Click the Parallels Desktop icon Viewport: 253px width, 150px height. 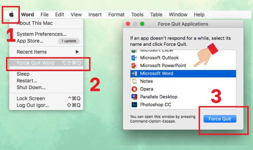tap(134, 97)
